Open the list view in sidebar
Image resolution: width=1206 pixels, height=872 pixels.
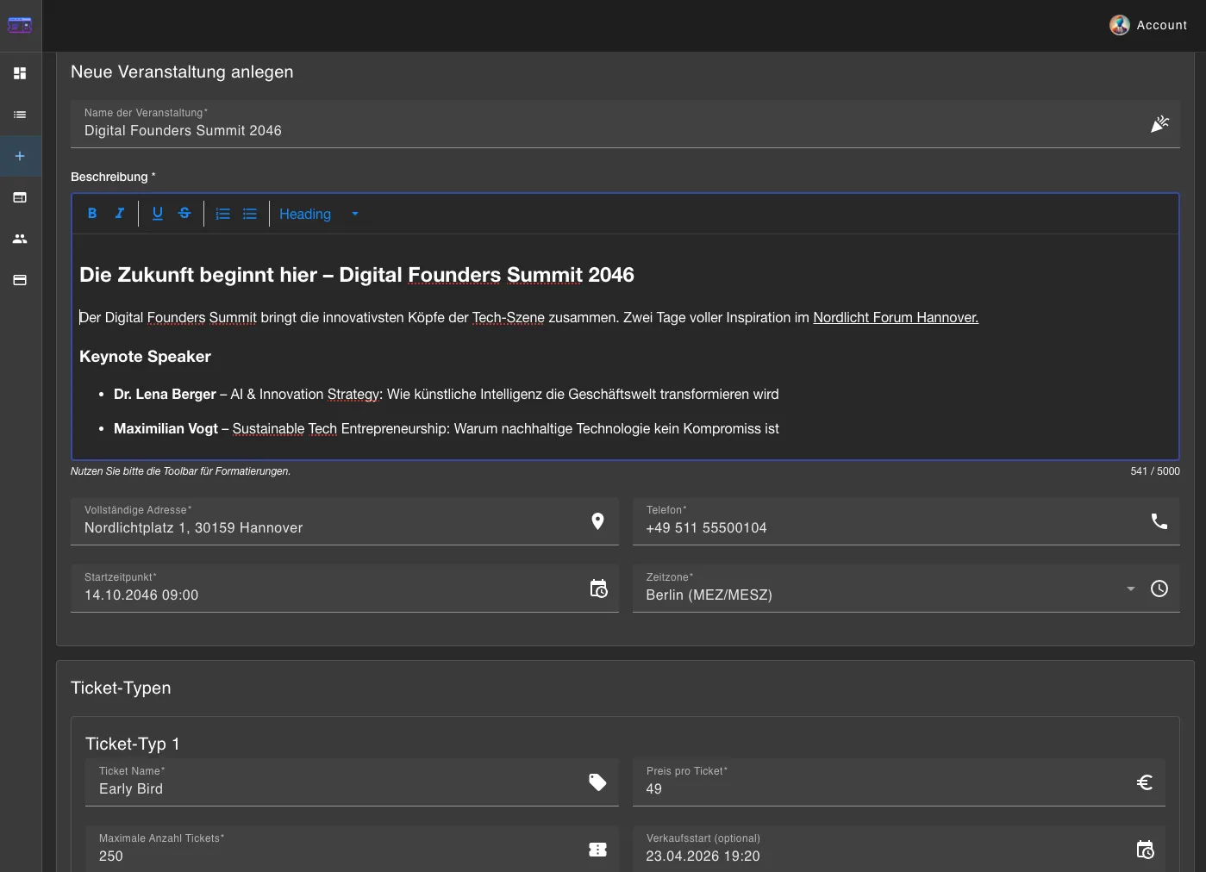[20, 115]
